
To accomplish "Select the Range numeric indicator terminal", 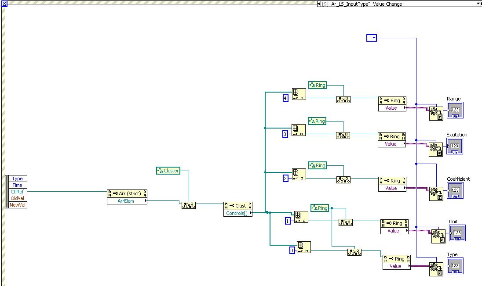I will pos(455,111).
